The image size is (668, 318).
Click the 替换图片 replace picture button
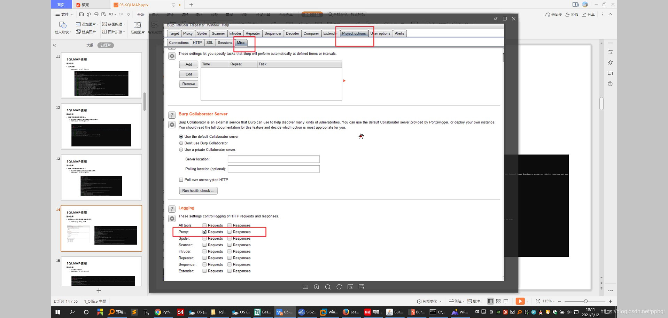tap(86, 32)
